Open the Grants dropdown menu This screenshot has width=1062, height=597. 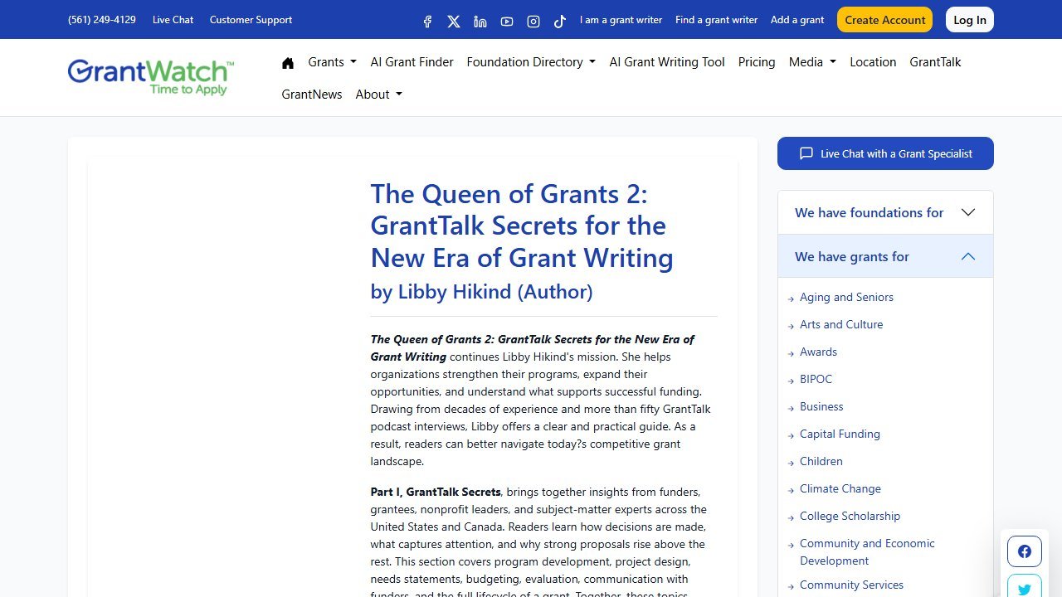tap(332, 62)
